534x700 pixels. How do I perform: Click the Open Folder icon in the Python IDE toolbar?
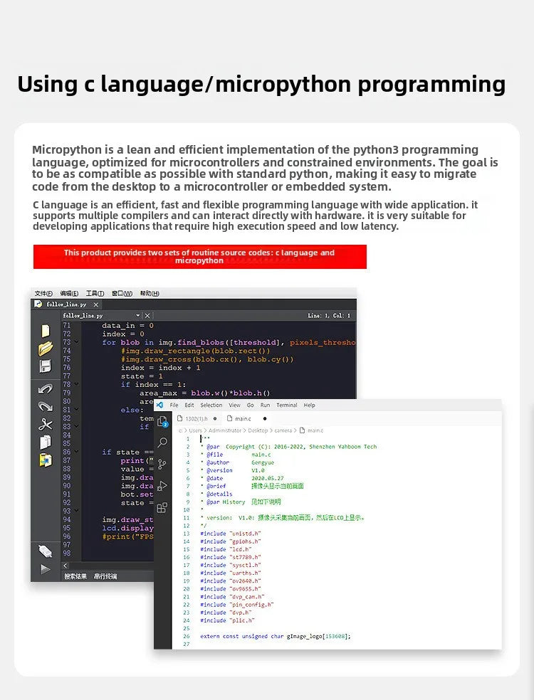pos(45,349)
